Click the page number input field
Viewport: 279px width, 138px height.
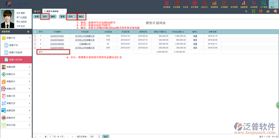[x=50, y=137]
